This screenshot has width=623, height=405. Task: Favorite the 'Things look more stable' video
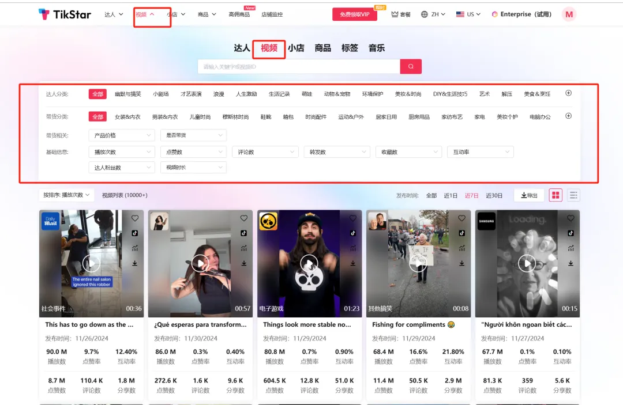tap(353, 218)
